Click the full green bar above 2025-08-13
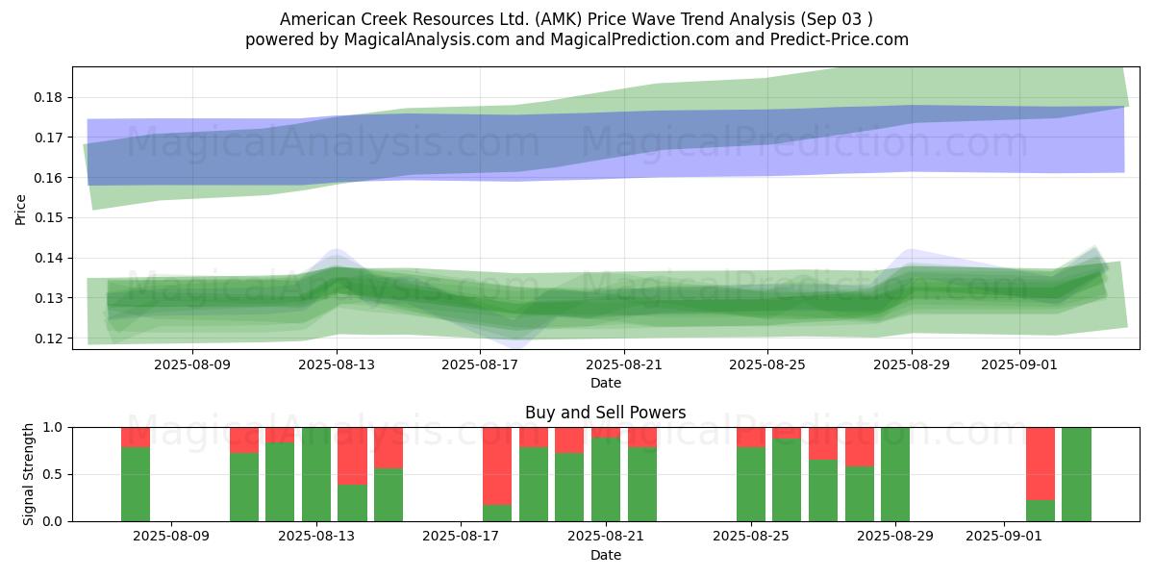Screen dimensions: 1154x577 coord(316,474)
